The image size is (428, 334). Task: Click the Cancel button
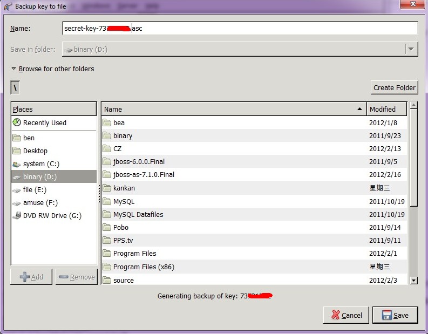pos(346,315)
